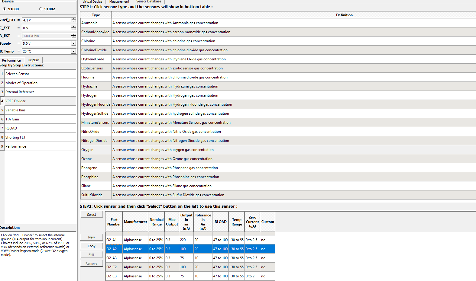Choose the Phosphine sensor type
This screenshot has height=281, width=476.
click(96, 177)
